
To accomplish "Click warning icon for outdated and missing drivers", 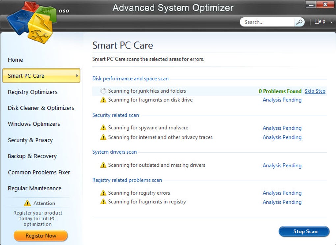I will coord(103,165).
